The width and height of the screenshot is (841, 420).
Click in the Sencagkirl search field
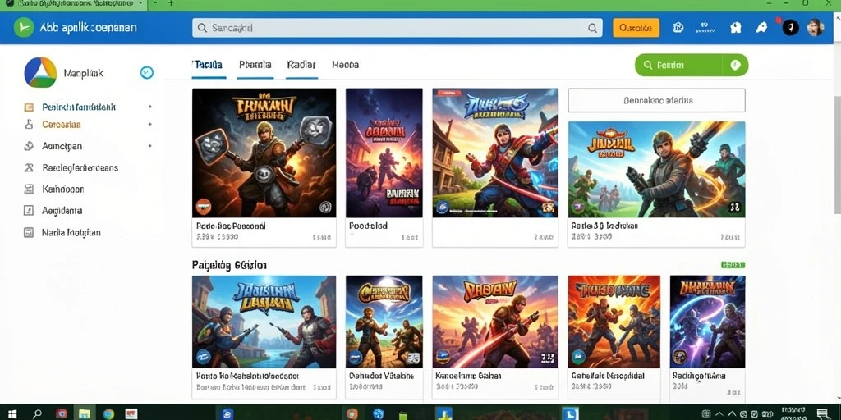397,28
